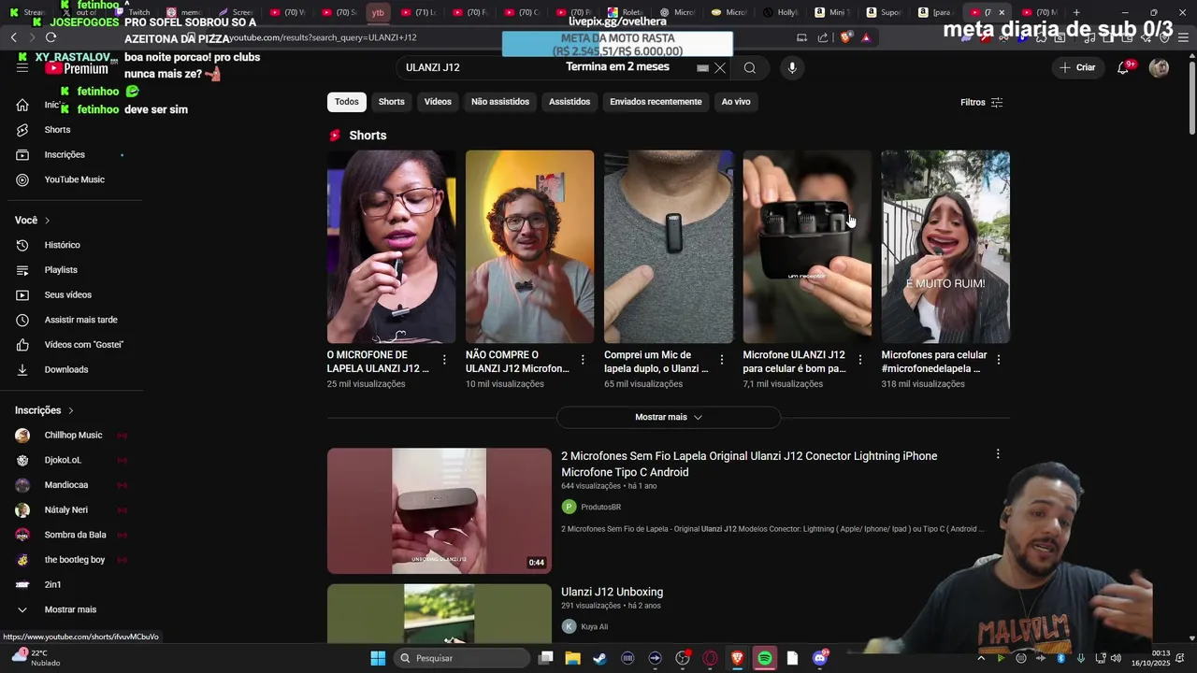
Task: Expand the Você section
Action: point(33,221)
